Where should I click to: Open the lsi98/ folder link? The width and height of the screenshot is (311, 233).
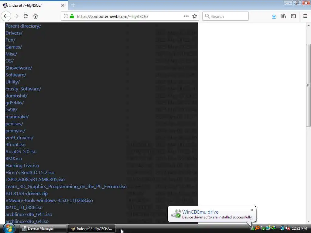tap(11, 110)
